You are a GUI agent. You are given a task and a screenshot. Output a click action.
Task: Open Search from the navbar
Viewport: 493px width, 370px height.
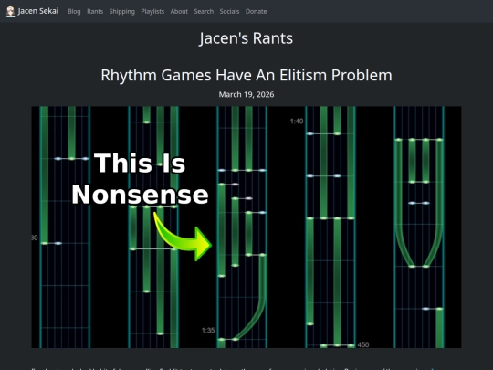(x=204, y=11)
